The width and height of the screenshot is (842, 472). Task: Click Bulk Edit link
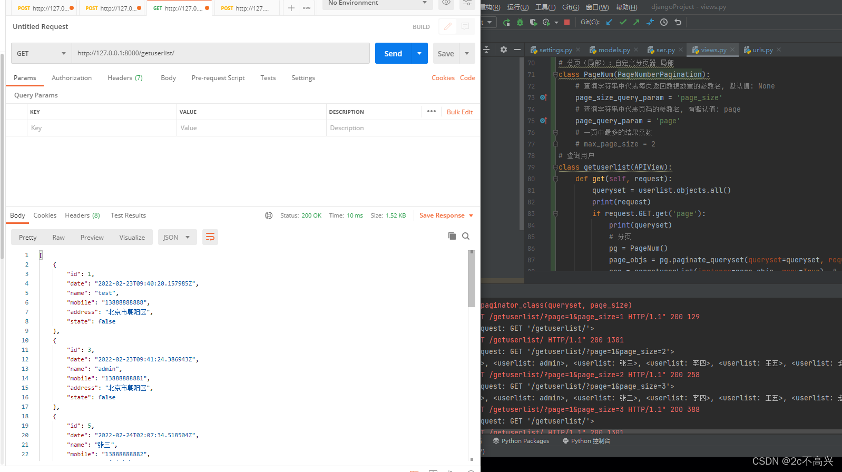[x=459, y=112]
